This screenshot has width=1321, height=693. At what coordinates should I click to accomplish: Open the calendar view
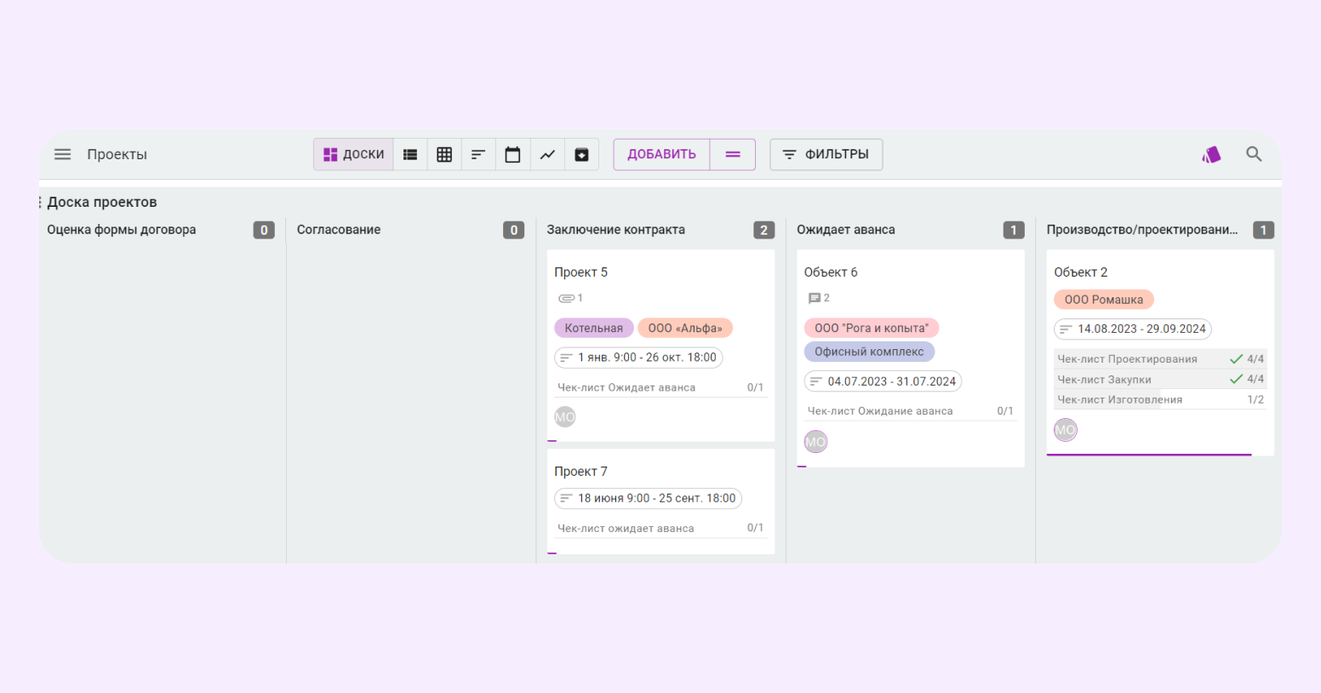tap(512, 154)
